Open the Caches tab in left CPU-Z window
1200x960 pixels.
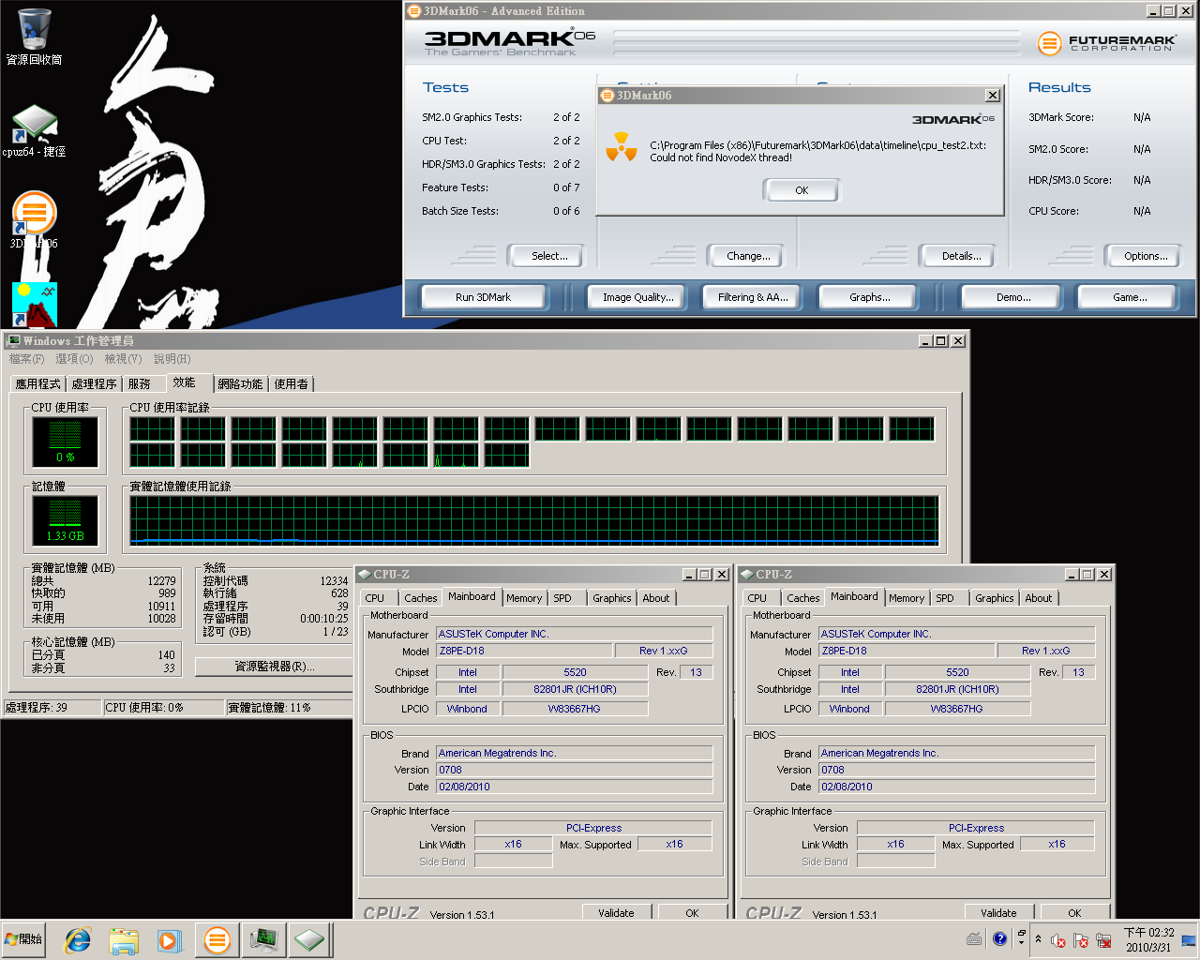(421, 598)
